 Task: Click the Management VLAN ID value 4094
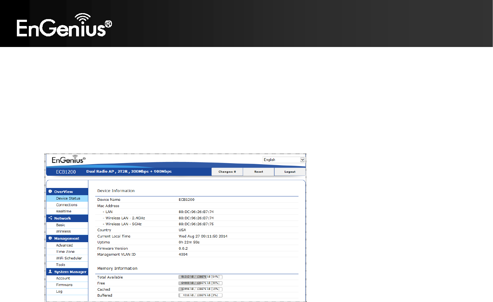[183, 254]
